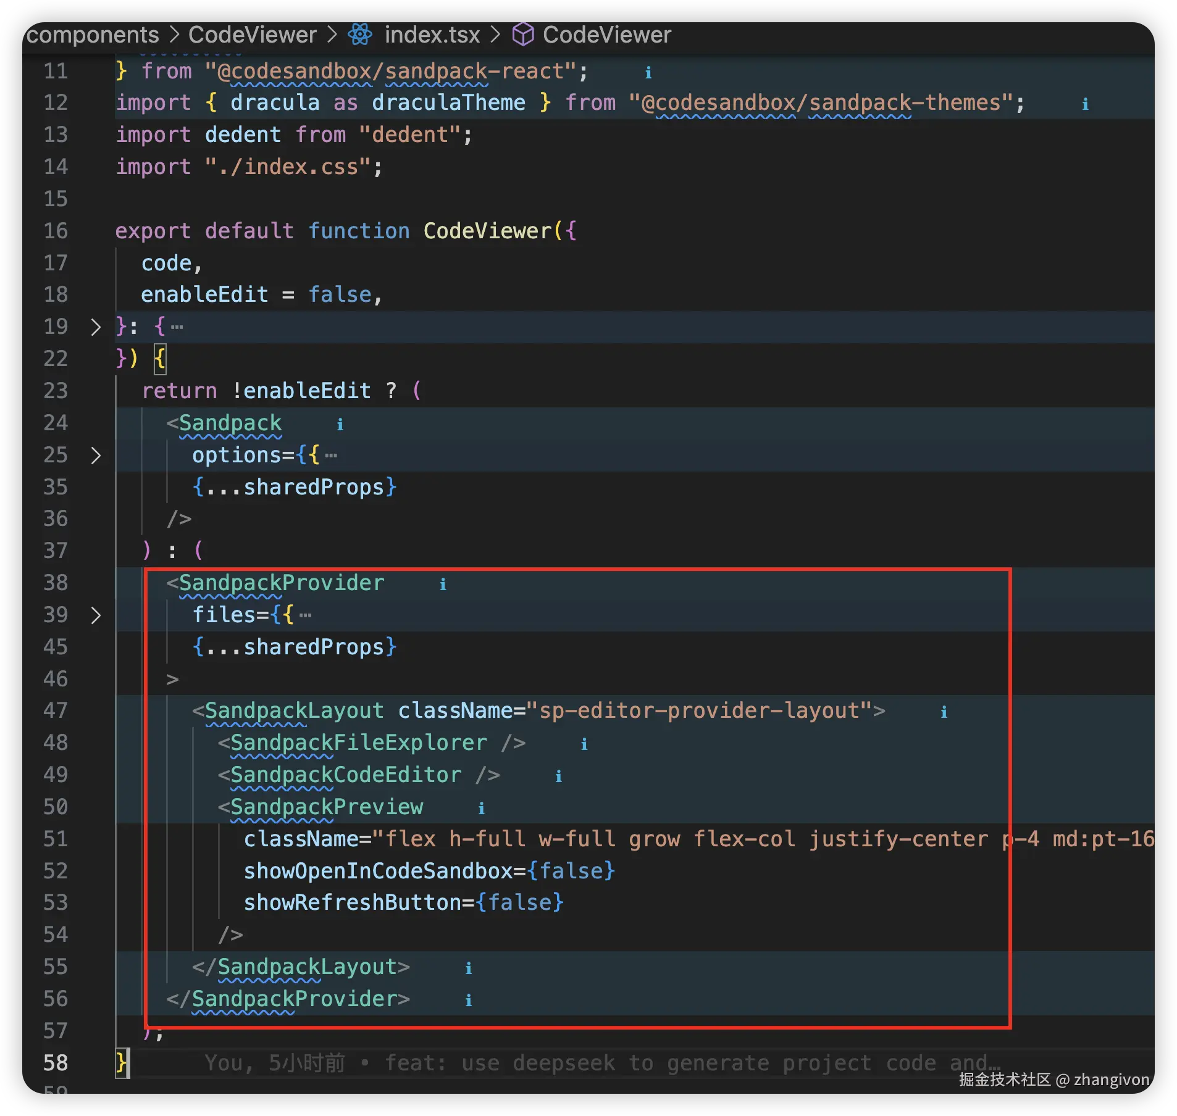This screenshot has height=1116, width=1177.
Task: Click the info icon after the sandpack-themes import
Action: [1085, 104]
